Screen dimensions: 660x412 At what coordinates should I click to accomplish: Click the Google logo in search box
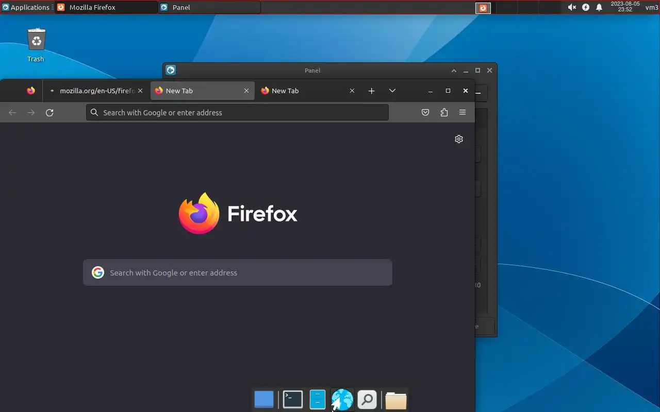pyautogui.click(x=98, y=272)
